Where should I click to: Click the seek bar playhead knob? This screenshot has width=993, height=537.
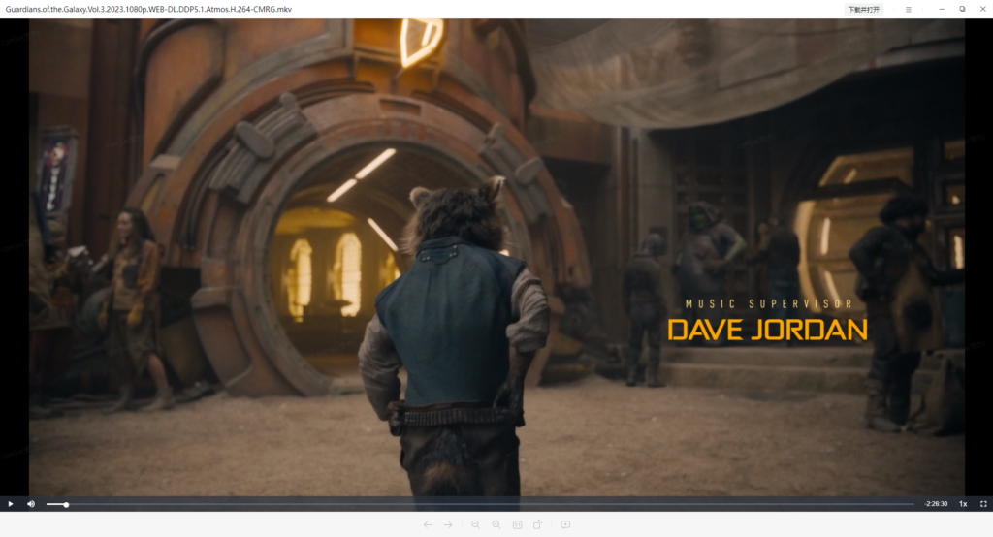pos(66,504)
